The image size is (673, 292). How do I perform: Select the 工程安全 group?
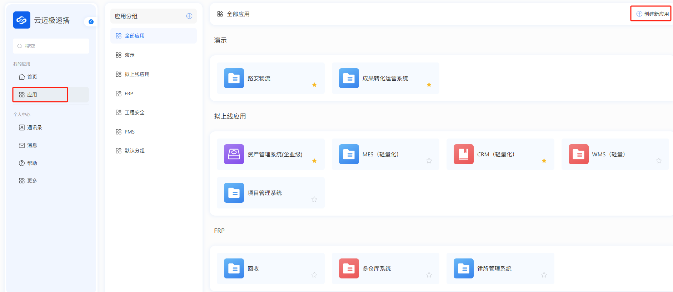(x=134, y=112)
